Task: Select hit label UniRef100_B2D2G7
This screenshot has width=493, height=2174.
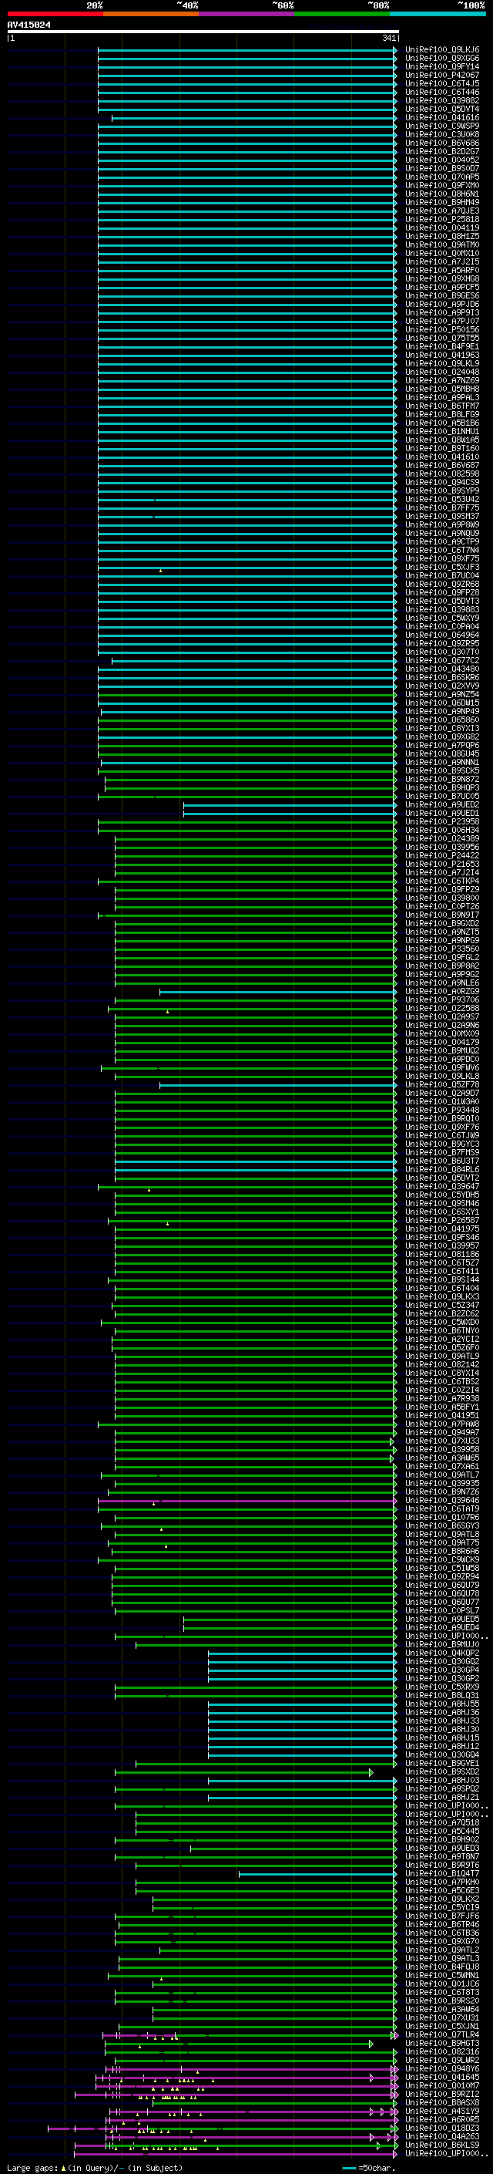Action: [x=442, y=151]
